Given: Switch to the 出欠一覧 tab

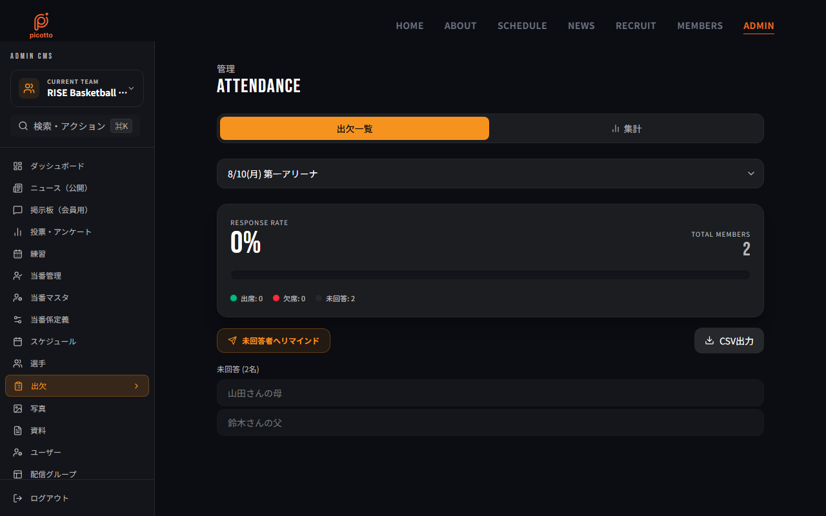Looking at the screenshot, I should pos(354,128).
